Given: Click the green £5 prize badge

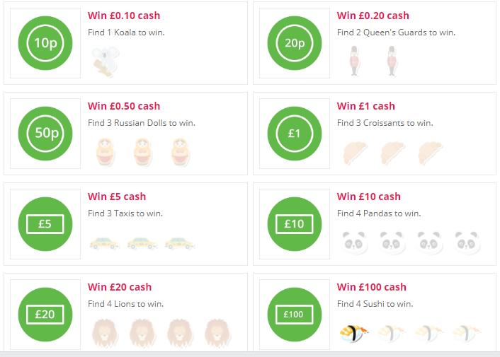Looking at the screenshot, I should click(x=45, y=224).
